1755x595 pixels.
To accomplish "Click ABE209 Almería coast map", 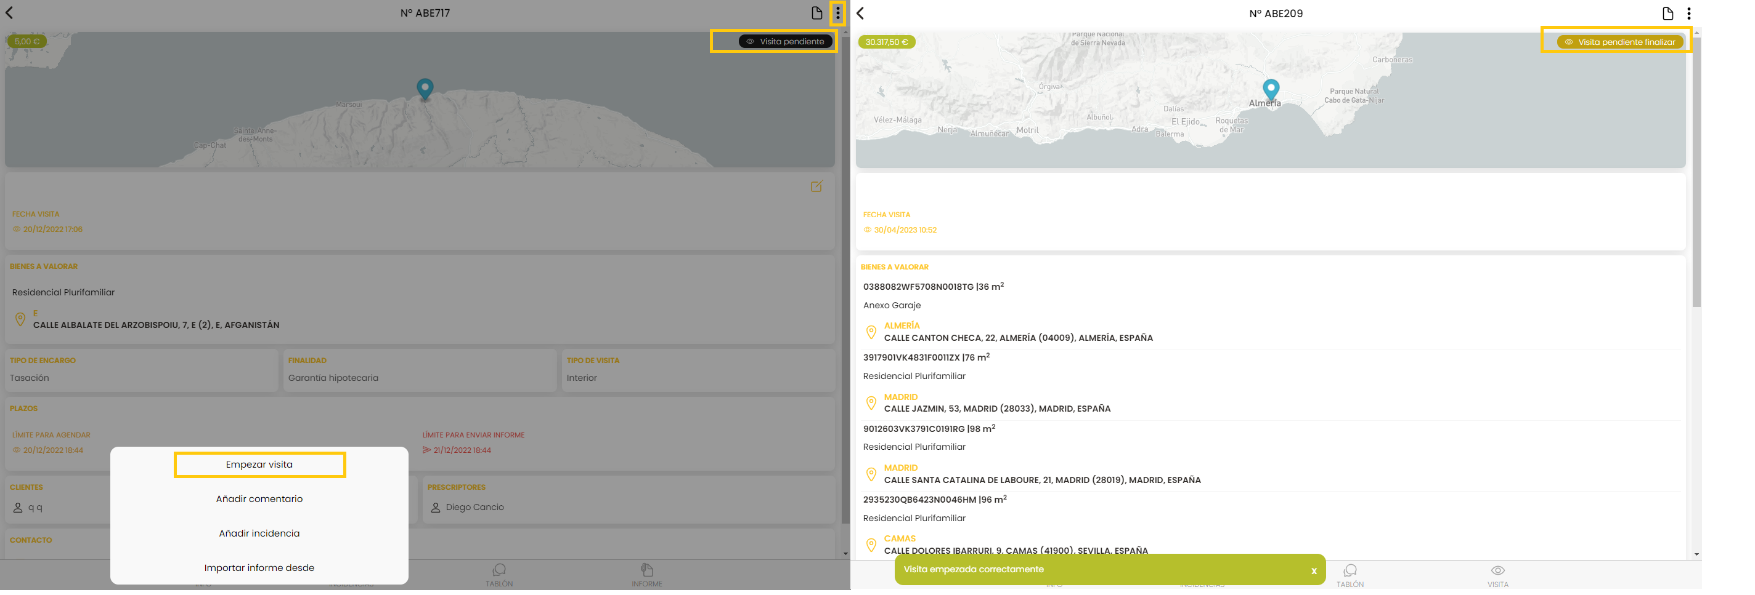I will (x=1271, y=100).
